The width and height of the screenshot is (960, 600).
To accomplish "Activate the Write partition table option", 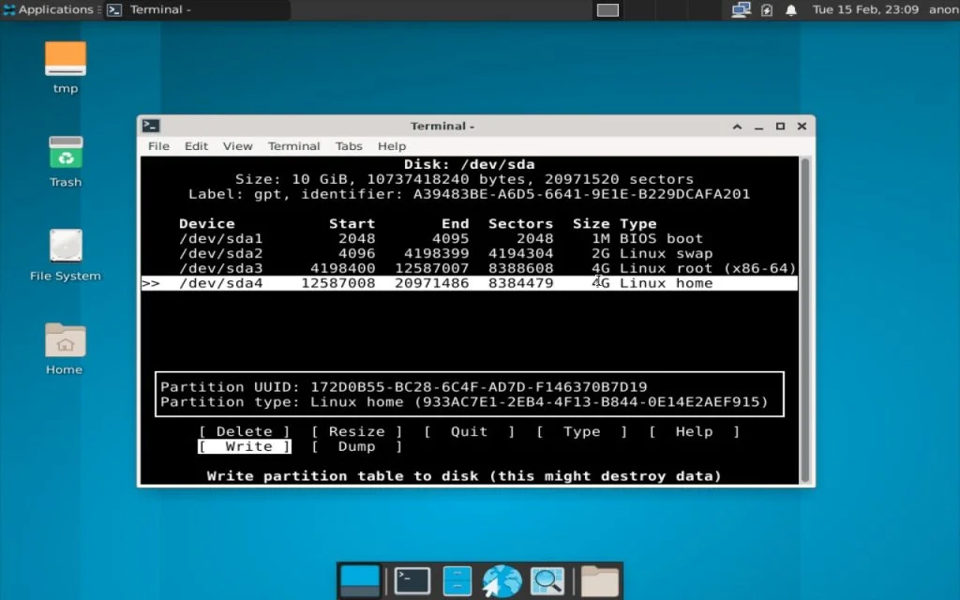I will click(244, 446).
